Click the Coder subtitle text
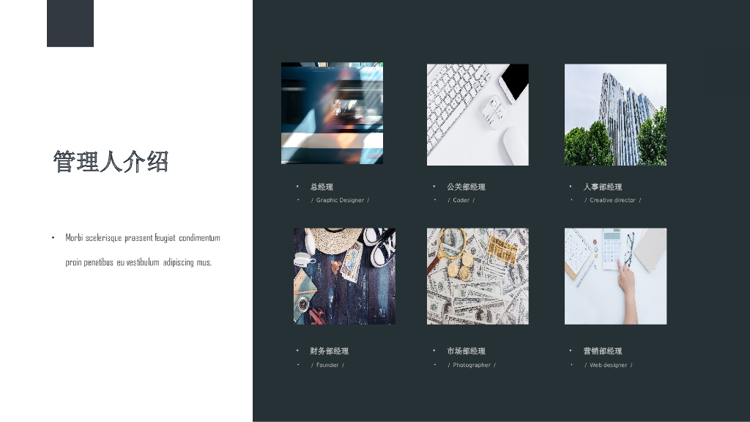The image size is (750, 422). 461,201
